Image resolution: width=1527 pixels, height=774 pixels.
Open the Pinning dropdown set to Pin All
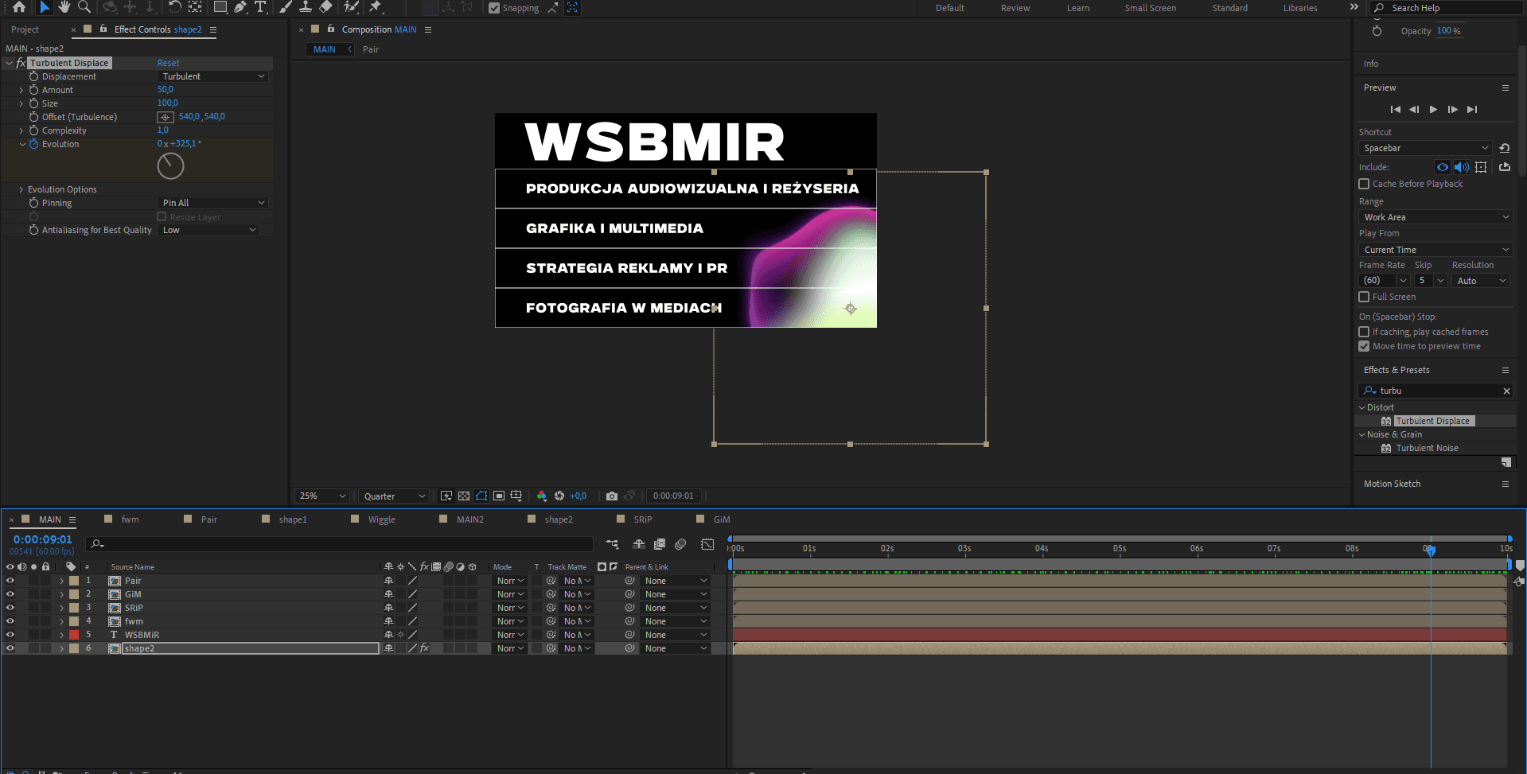[212, 203]
